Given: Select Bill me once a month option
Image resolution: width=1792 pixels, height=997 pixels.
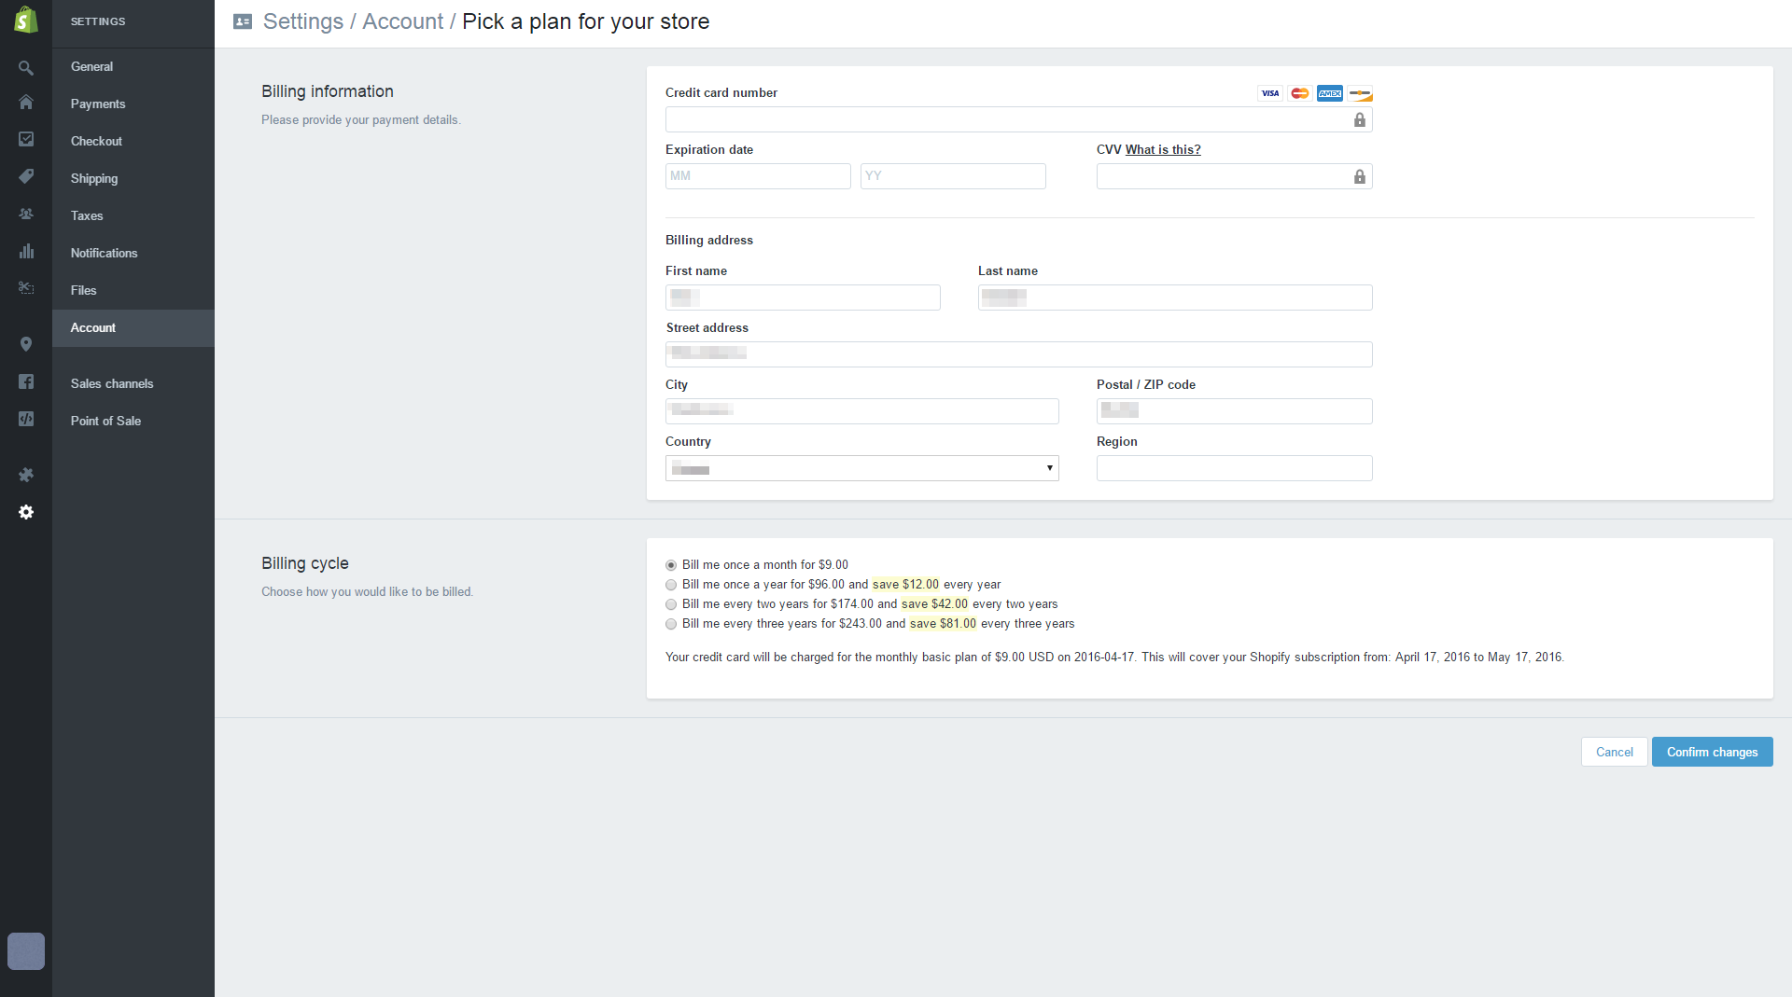Looking at the screenshot, I should click(x=671, y=565).
